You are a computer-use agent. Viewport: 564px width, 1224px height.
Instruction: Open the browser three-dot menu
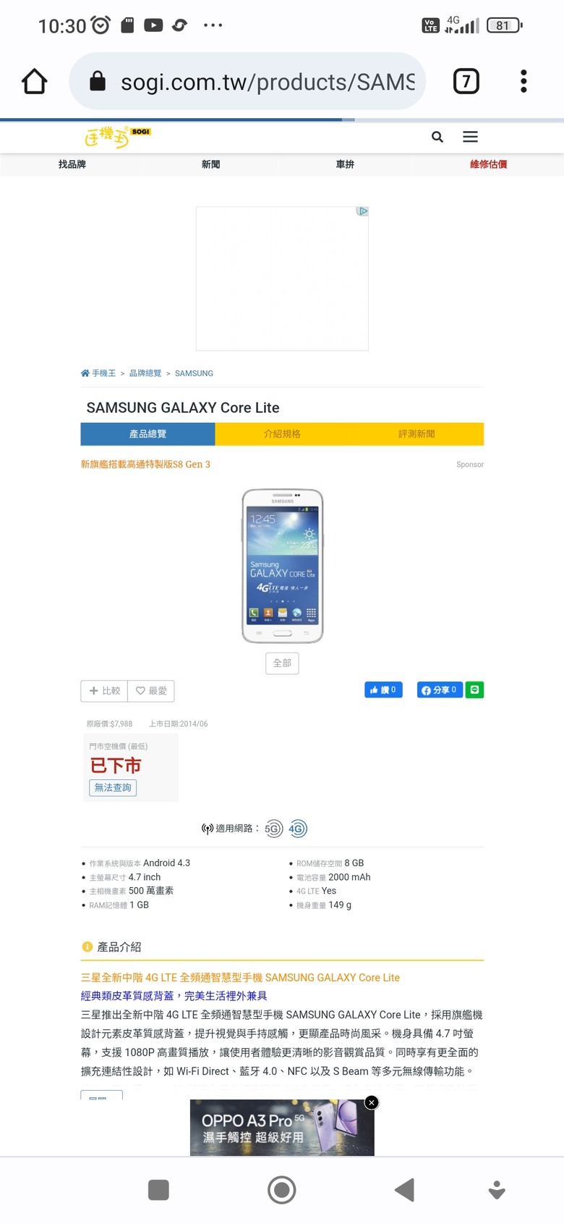click(524, 81)
